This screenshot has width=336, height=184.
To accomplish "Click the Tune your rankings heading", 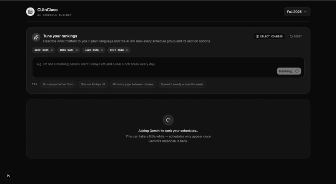I will [x=60, y=36].
